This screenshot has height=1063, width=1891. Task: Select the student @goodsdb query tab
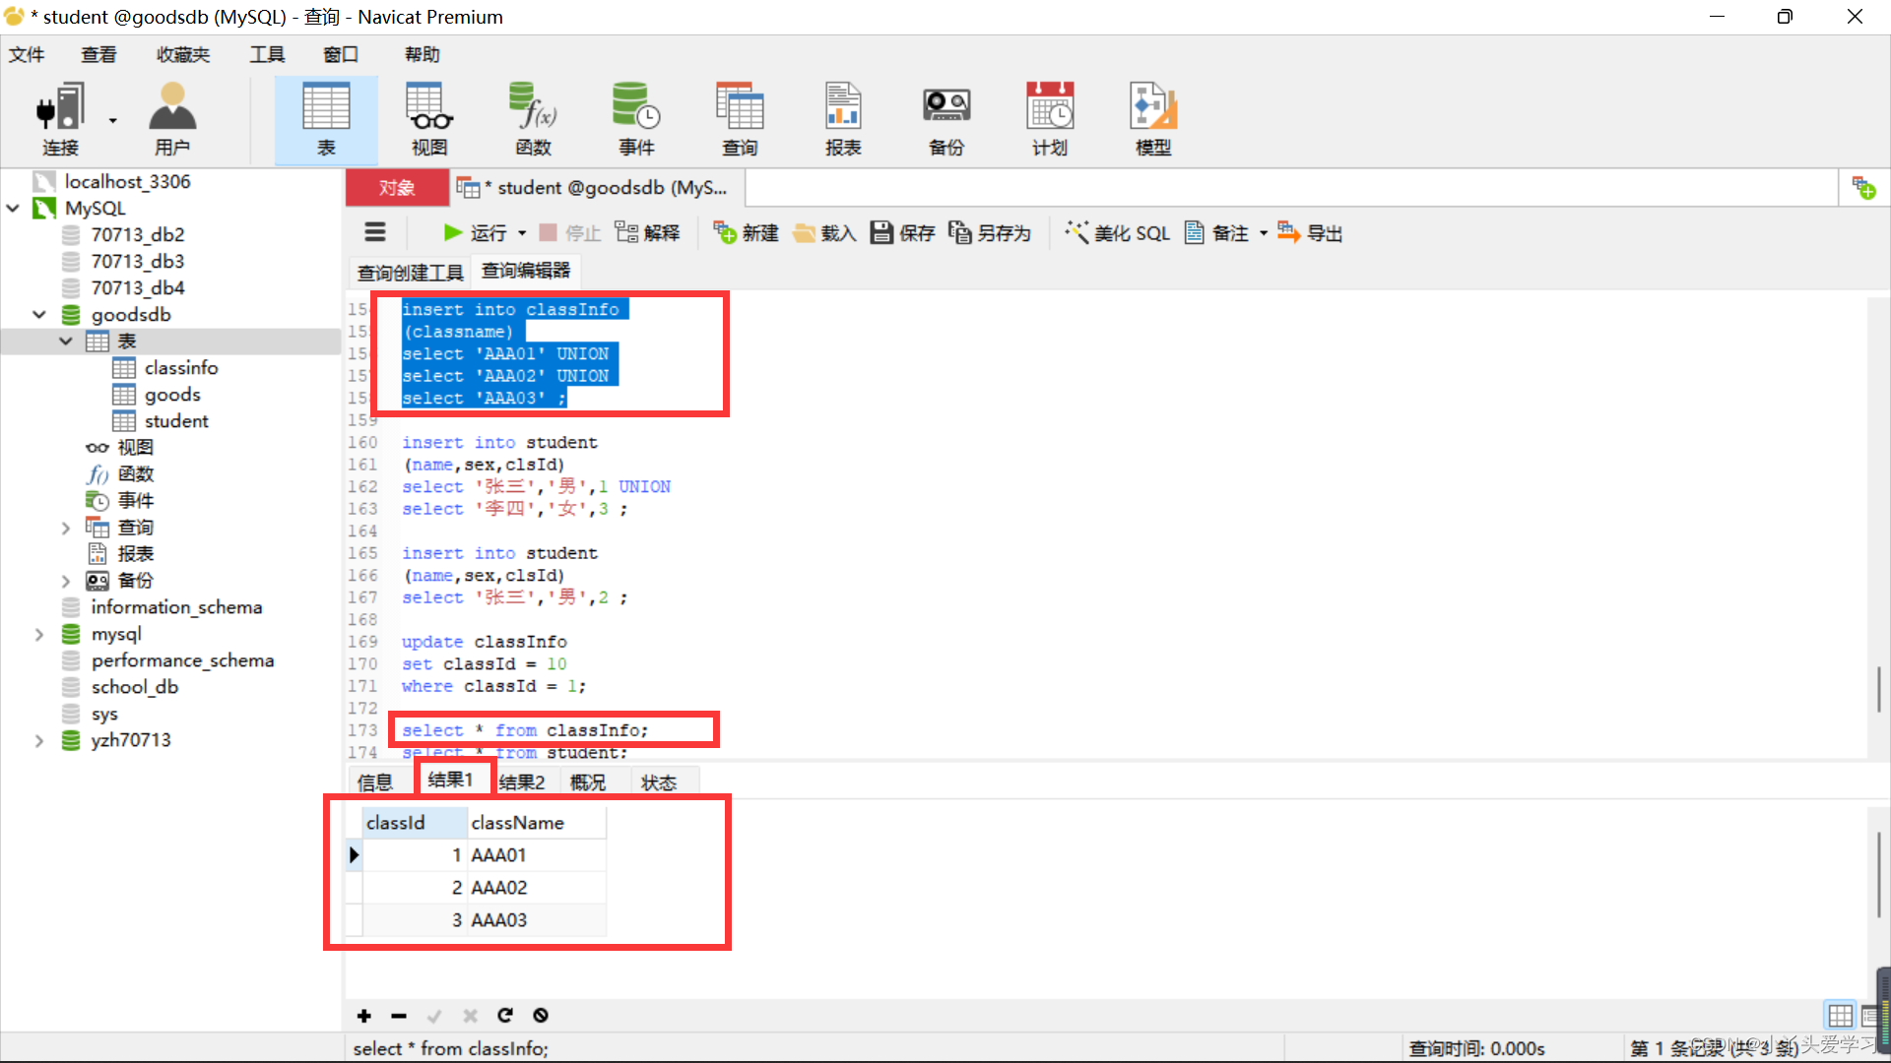pyautogui.click(x=597, y=187)
